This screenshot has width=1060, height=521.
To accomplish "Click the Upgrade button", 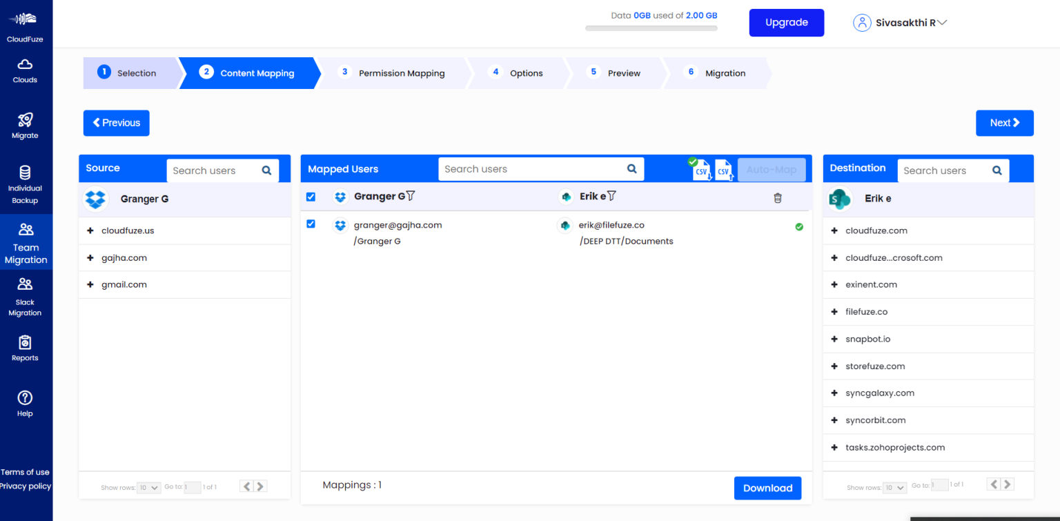I will click(786, 22).
